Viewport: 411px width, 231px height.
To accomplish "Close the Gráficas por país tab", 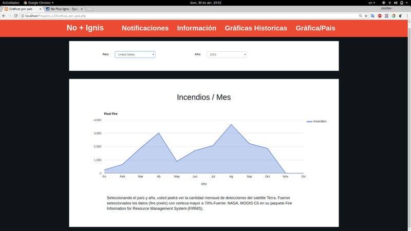I will tap(40, 9).
